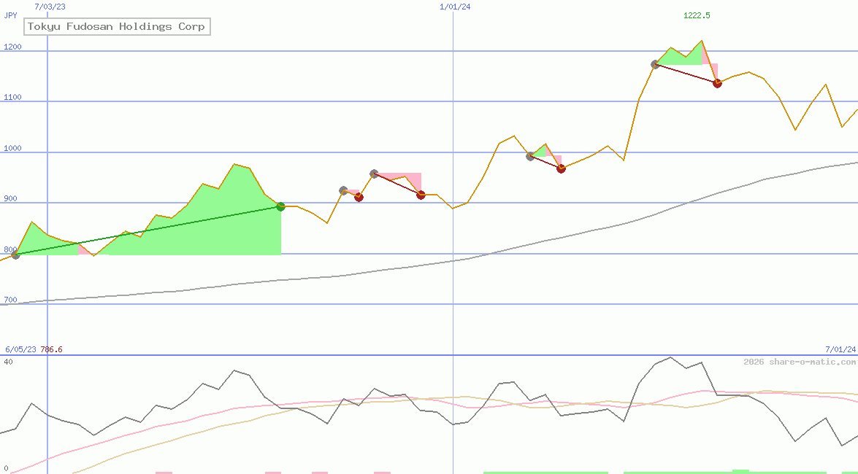The width and height of the screenshot is (858, 474).
Task: Click the 1200 price axis label
Action: coord(12,47)
